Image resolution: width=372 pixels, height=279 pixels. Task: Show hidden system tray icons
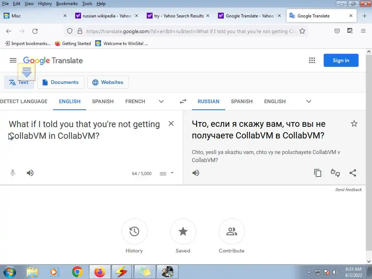pyautogui.click(x=309, y=272)
